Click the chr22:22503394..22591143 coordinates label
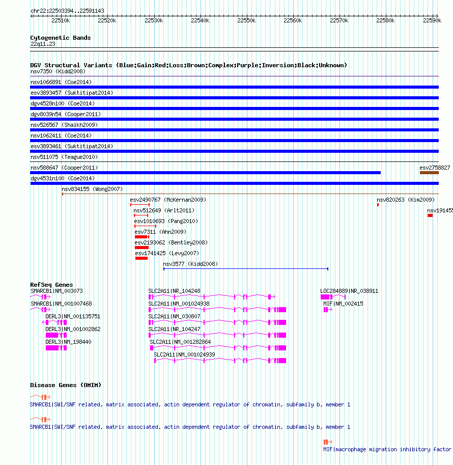 click(67, 11)
